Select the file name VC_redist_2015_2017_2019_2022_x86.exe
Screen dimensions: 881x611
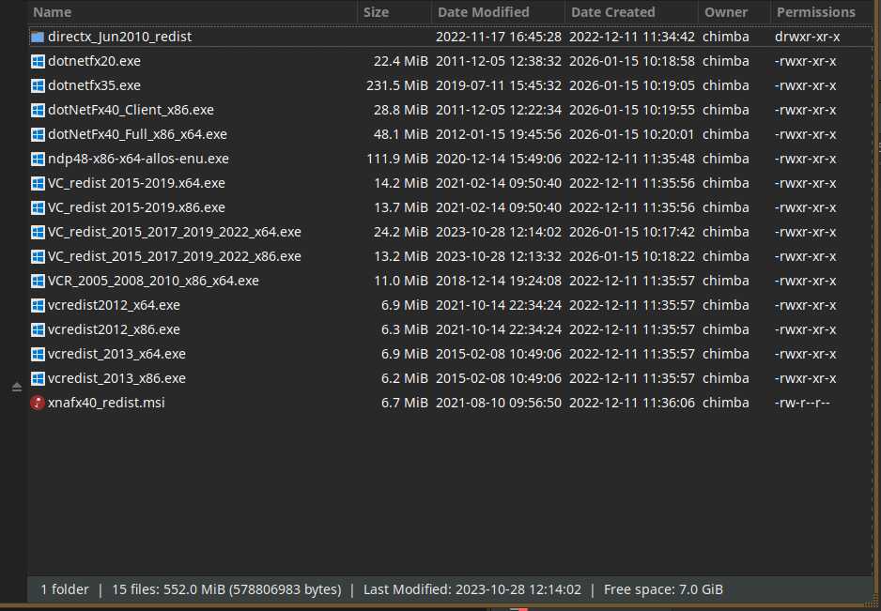tap(174, 256)
